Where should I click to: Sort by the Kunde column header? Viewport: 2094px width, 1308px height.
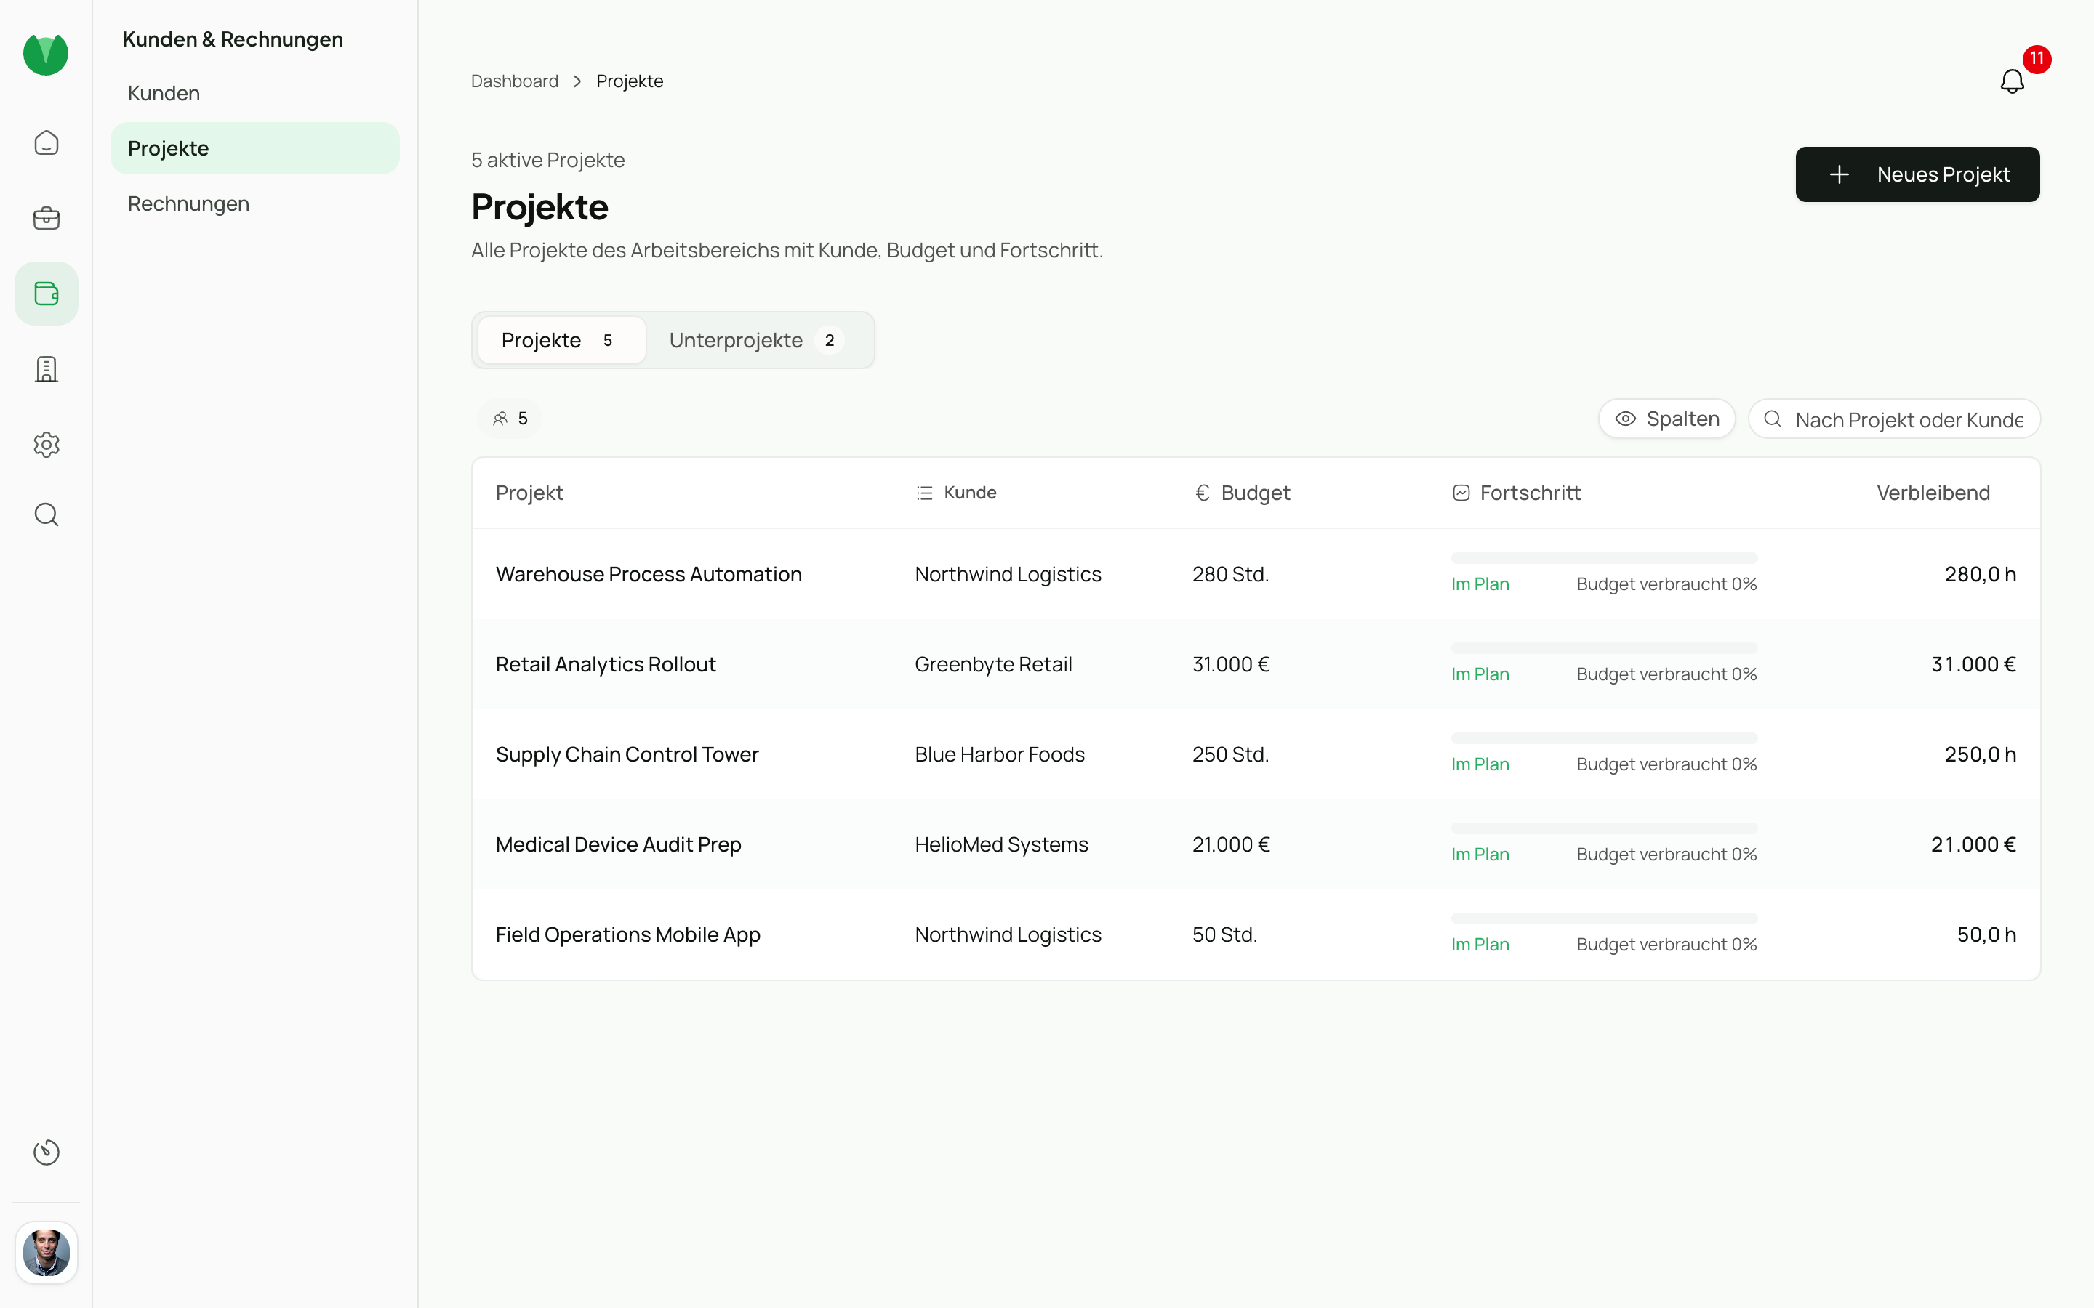tap(956, 493)
